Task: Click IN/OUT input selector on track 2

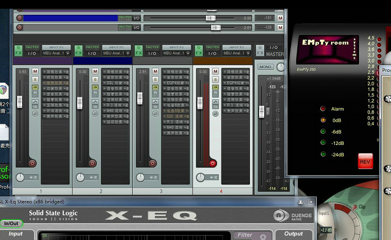Action: [x=95, y=94]
